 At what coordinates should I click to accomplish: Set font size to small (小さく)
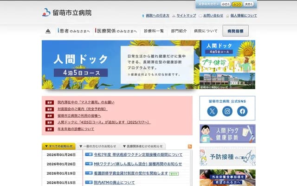click(226, 4)
